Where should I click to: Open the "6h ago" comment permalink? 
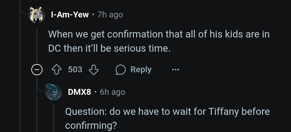pyautogui.click(x=112, y=92)
